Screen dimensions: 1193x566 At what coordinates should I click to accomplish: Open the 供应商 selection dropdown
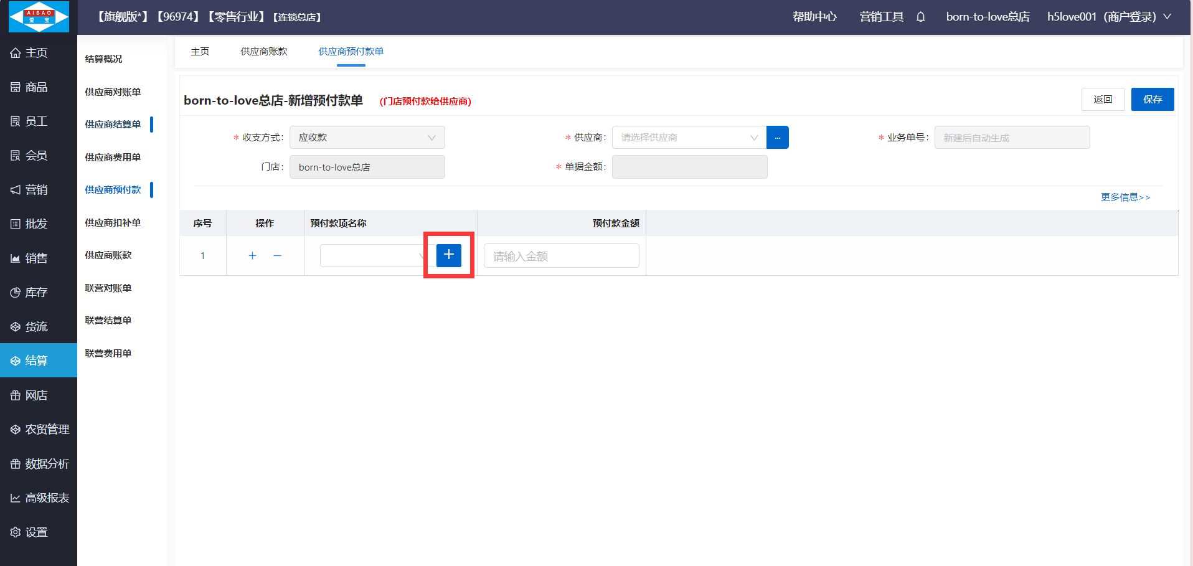689,138
